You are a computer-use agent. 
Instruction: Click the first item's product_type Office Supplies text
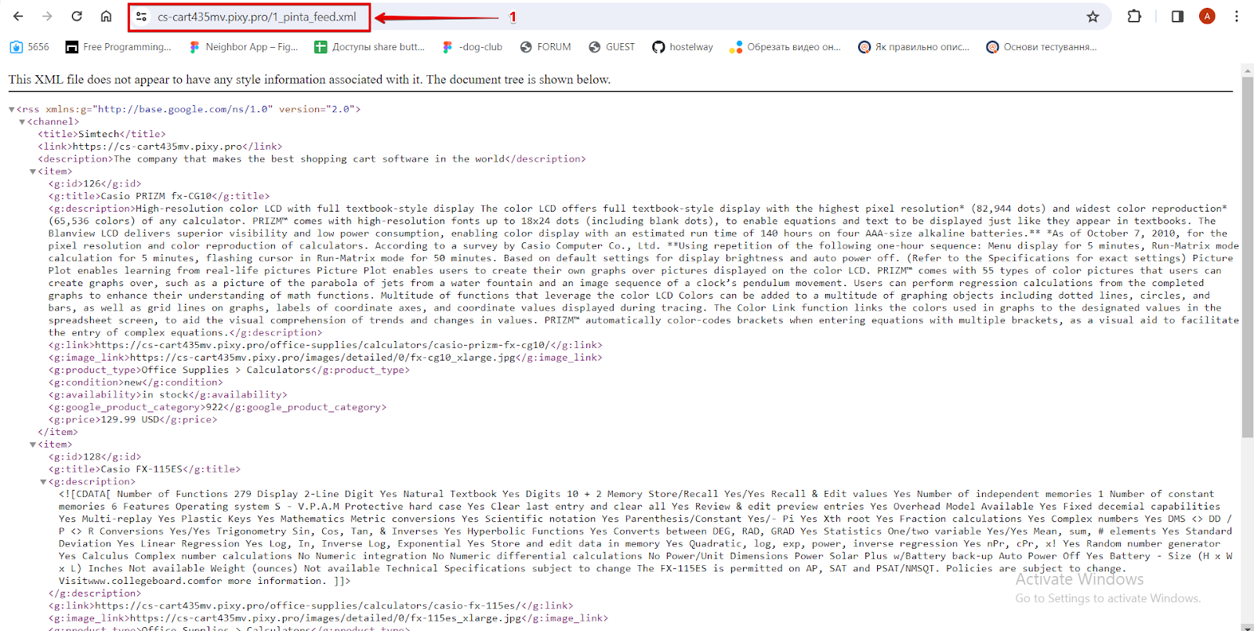click(226, 370)
